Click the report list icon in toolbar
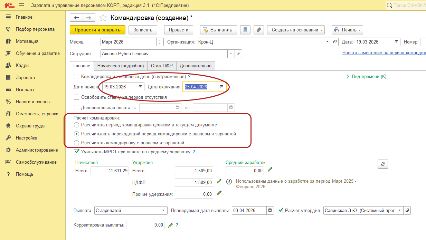Screen dimensions: 426x240 (x=245, y=30)
